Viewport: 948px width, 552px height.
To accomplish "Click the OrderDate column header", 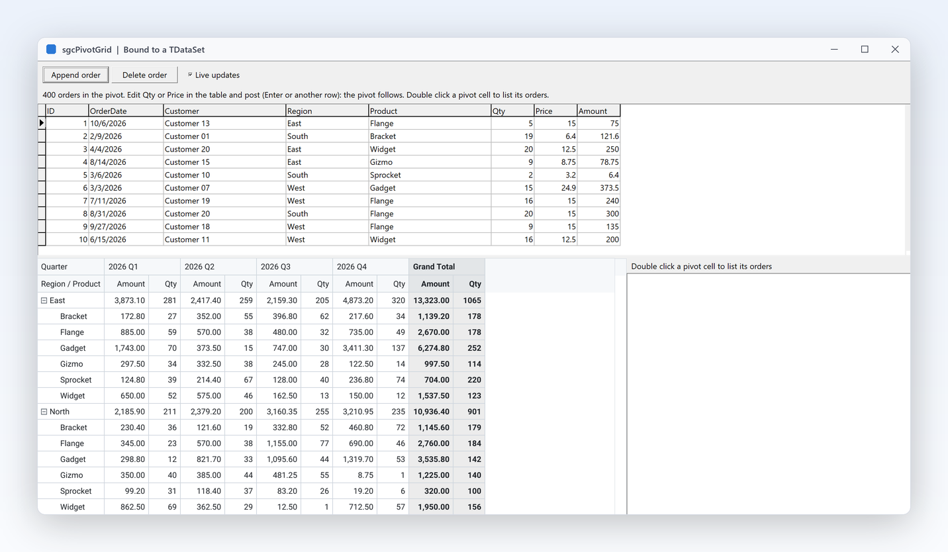I will [x=126, y=111].
